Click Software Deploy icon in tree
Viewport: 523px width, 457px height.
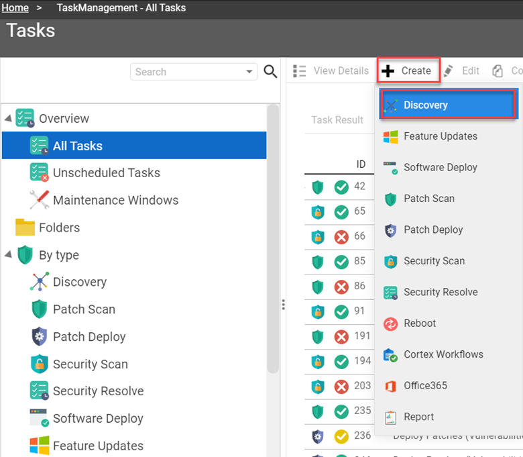click(x=40, y=418)
